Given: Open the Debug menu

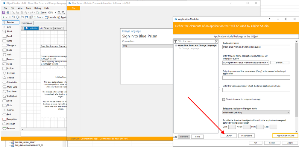Looking at the screenshot, I should click(38, 8).
